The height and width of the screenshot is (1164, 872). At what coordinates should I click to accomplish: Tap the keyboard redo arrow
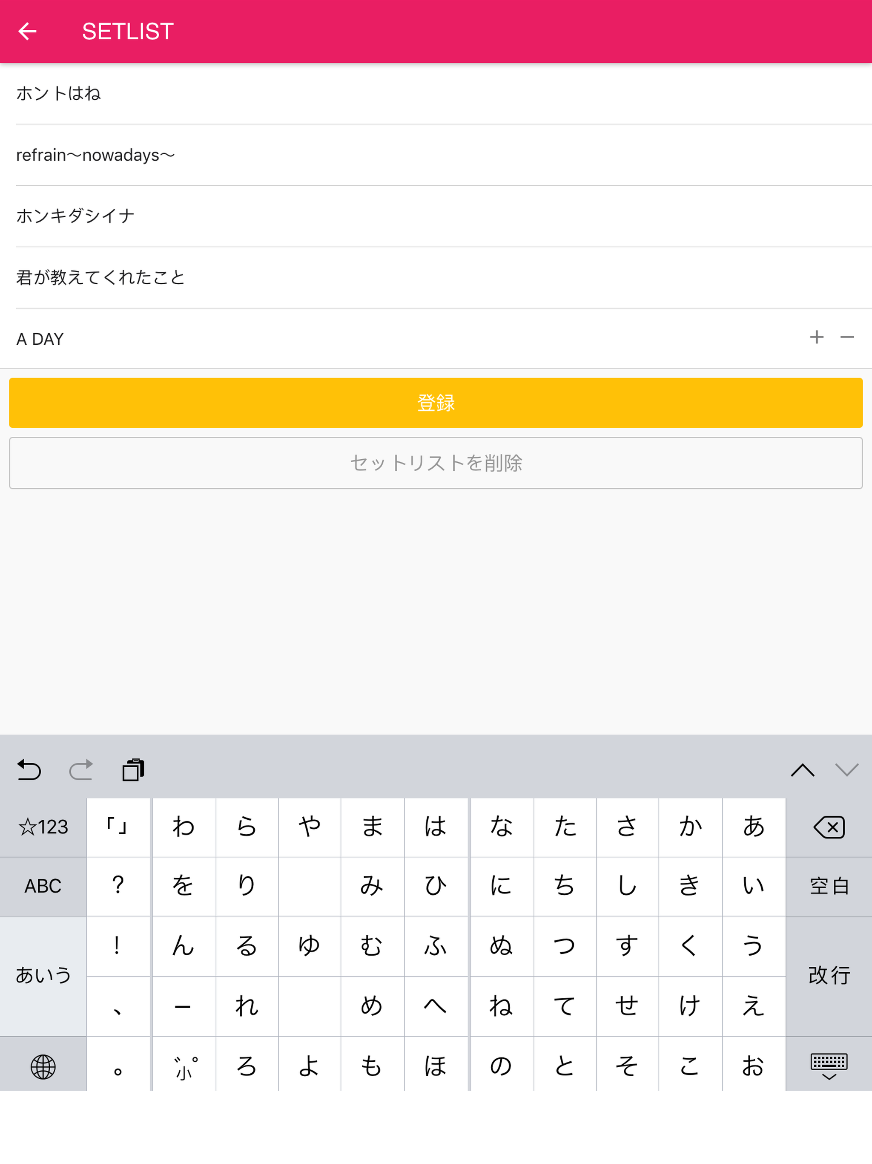[x=81, y=770]
